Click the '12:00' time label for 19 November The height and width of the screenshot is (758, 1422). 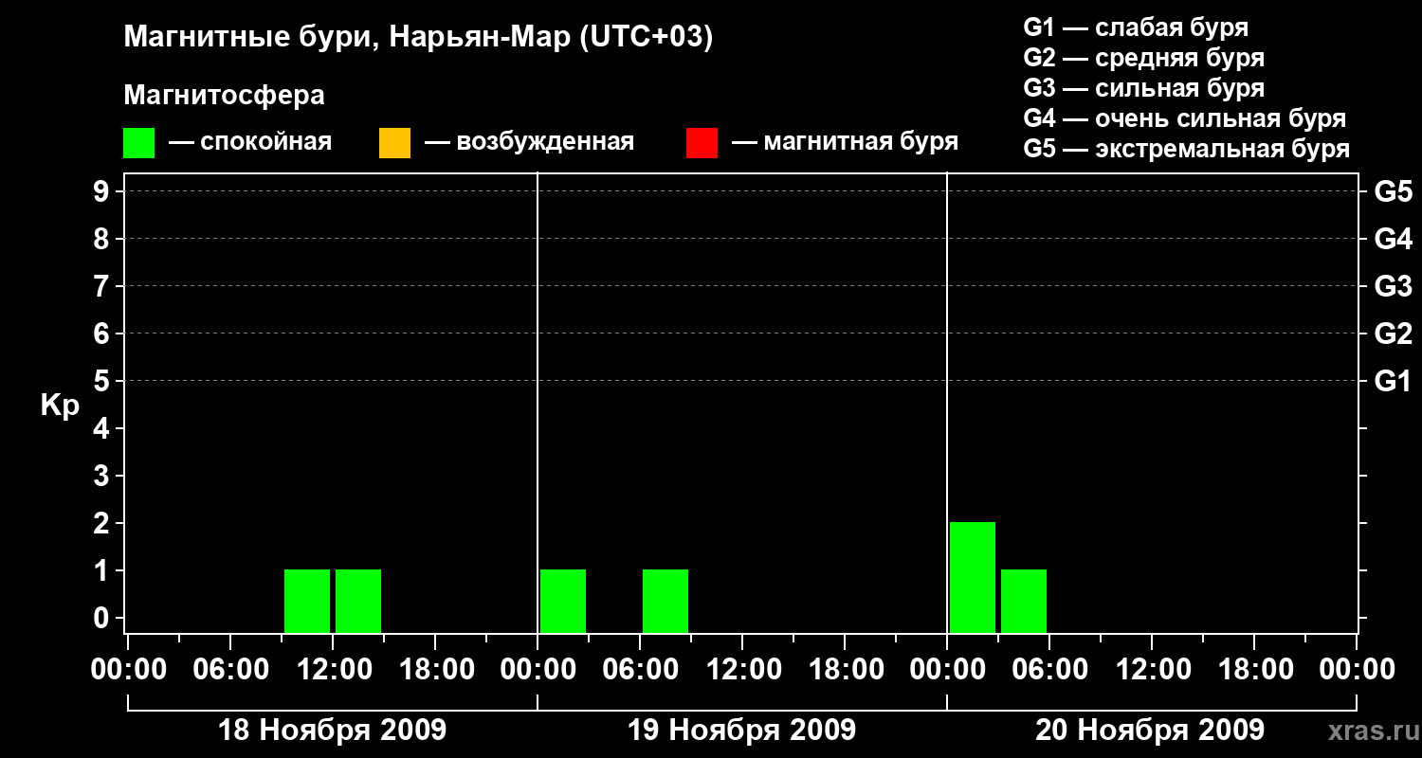[742, 669]
